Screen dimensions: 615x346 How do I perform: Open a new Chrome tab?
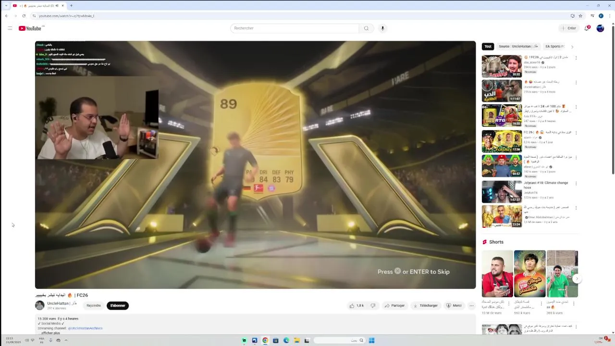[71, 6]
